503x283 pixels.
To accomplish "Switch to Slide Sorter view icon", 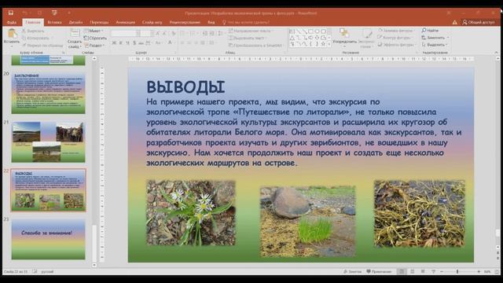I will click(412, 271).
